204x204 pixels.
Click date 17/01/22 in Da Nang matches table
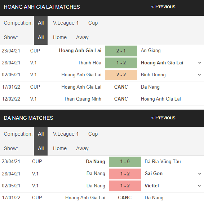click(x=11, y=198)
